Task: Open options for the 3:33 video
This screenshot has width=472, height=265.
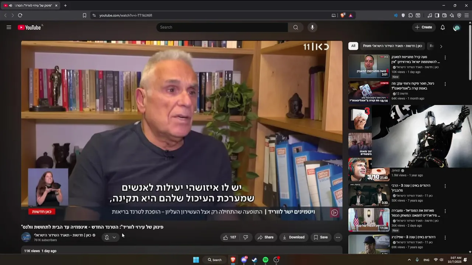Action: tap(445, 186)
